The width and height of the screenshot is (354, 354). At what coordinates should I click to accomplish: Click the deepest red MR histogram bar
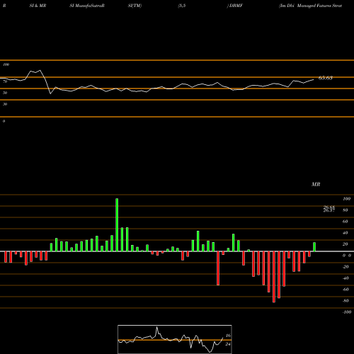coord(274,277)
